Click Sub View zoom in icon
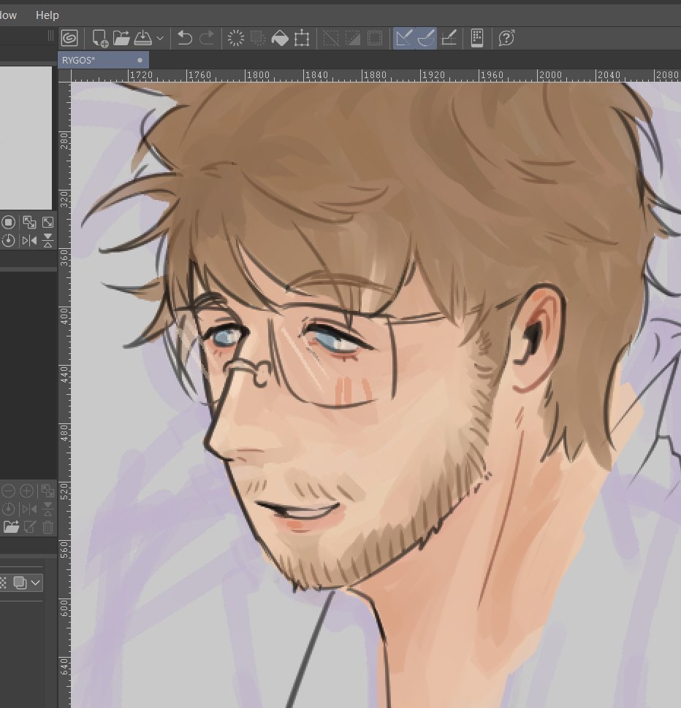Image resolution: width=681 pixels, height=708 pixels. 26,490
